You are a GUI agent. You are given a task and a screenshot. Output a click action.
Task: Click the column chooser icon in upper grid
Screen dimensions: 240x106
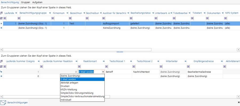click(1, 13)
